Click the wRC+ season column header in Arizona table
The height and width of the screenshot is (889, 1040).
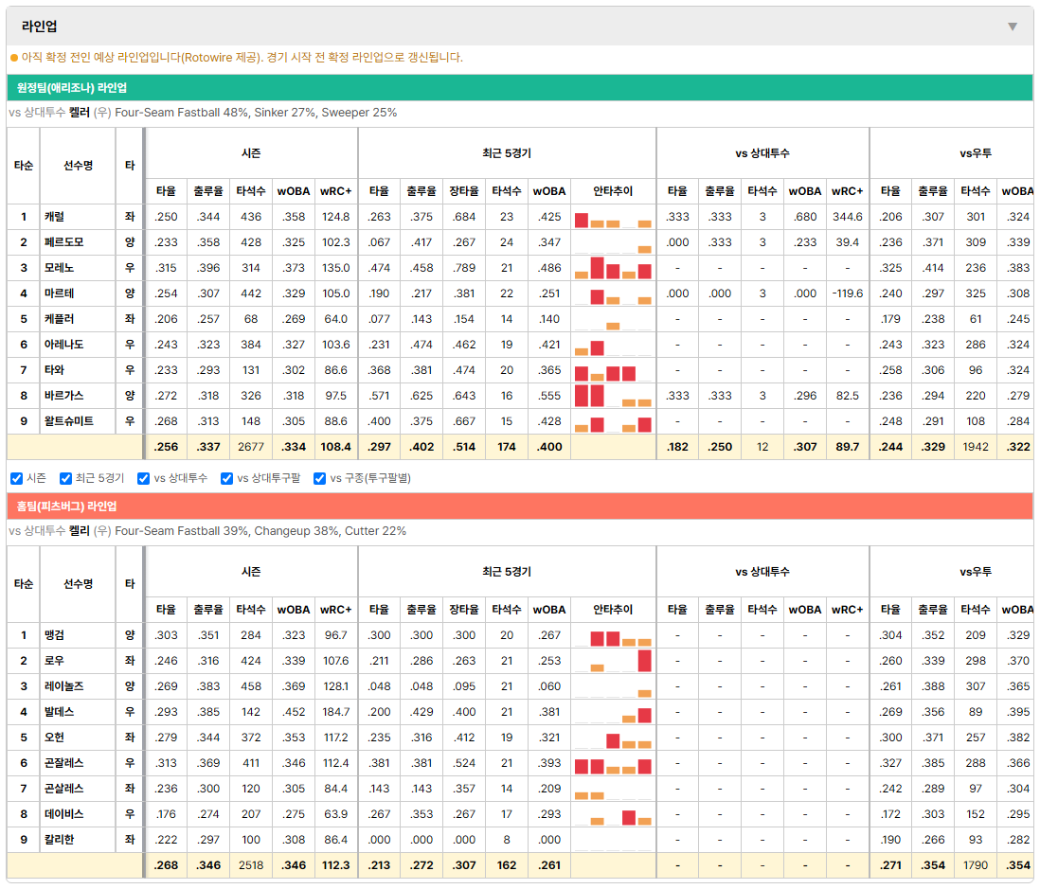pos(335,191)
